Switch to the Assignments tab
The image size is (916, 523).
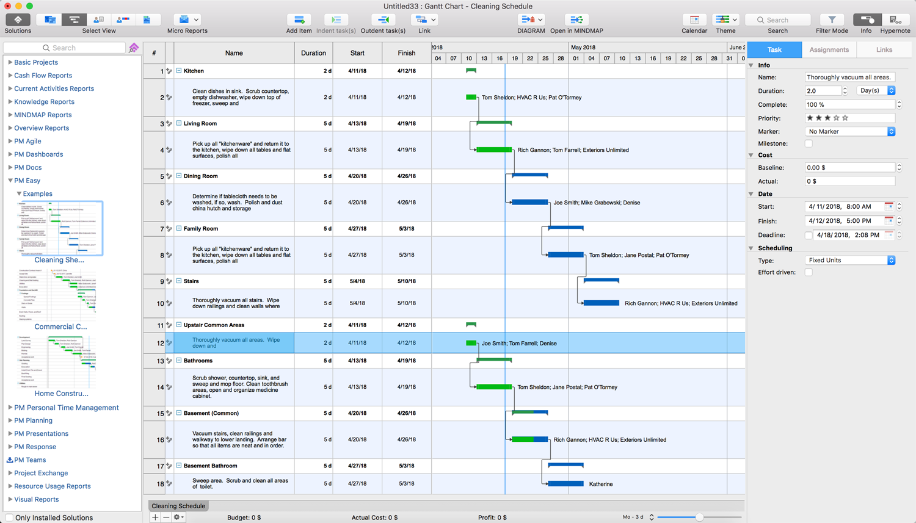(x=829, y=50)
